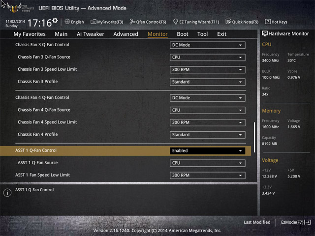
Task: Click the vertical scrollbar thumb
Action: tap(254, 137)
